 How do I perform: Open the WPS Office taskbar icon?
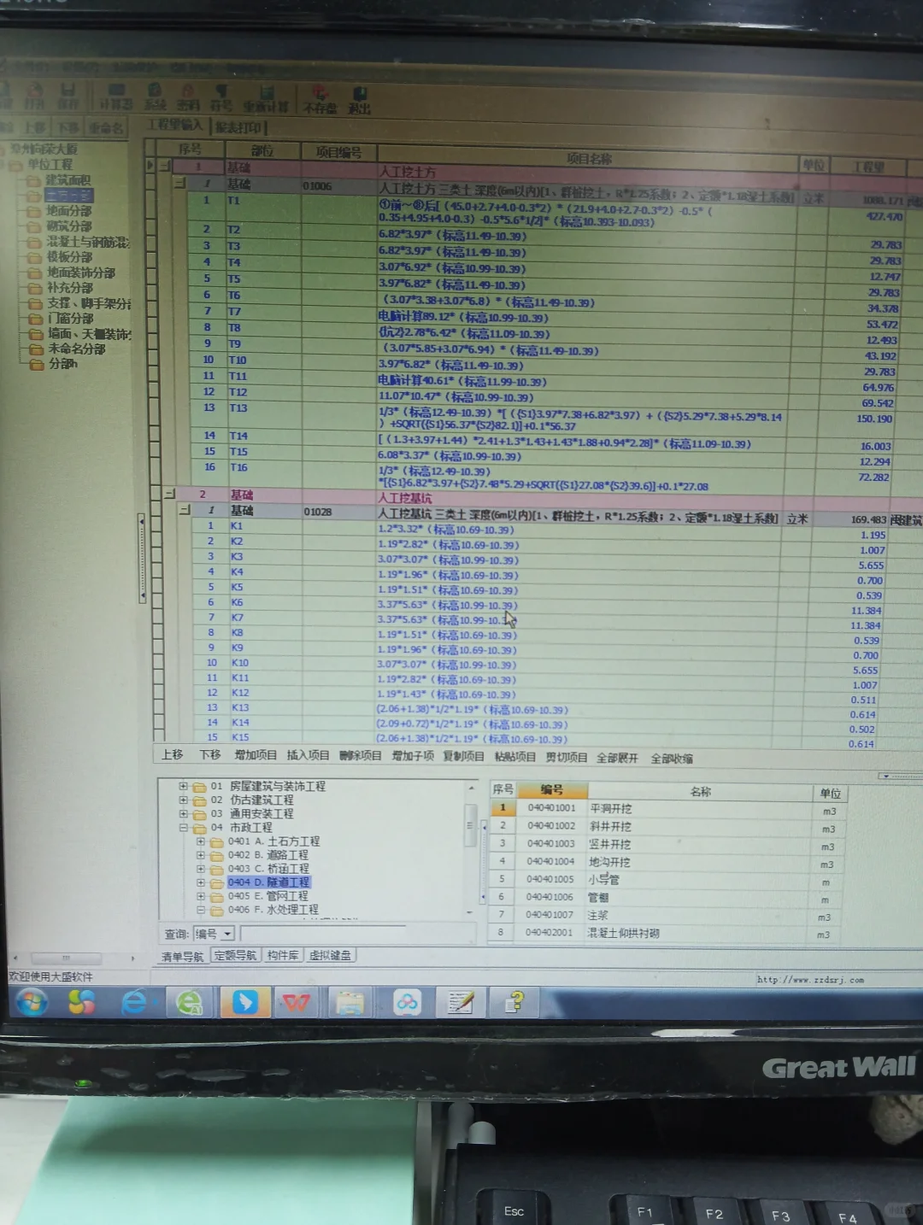(x=297, y=1001)
